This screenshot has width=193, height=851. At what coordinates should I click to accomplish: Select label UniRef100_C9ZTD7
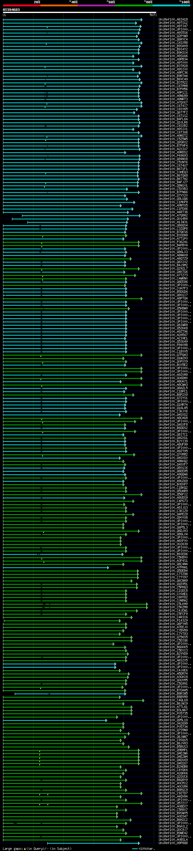tap(173, 793)
